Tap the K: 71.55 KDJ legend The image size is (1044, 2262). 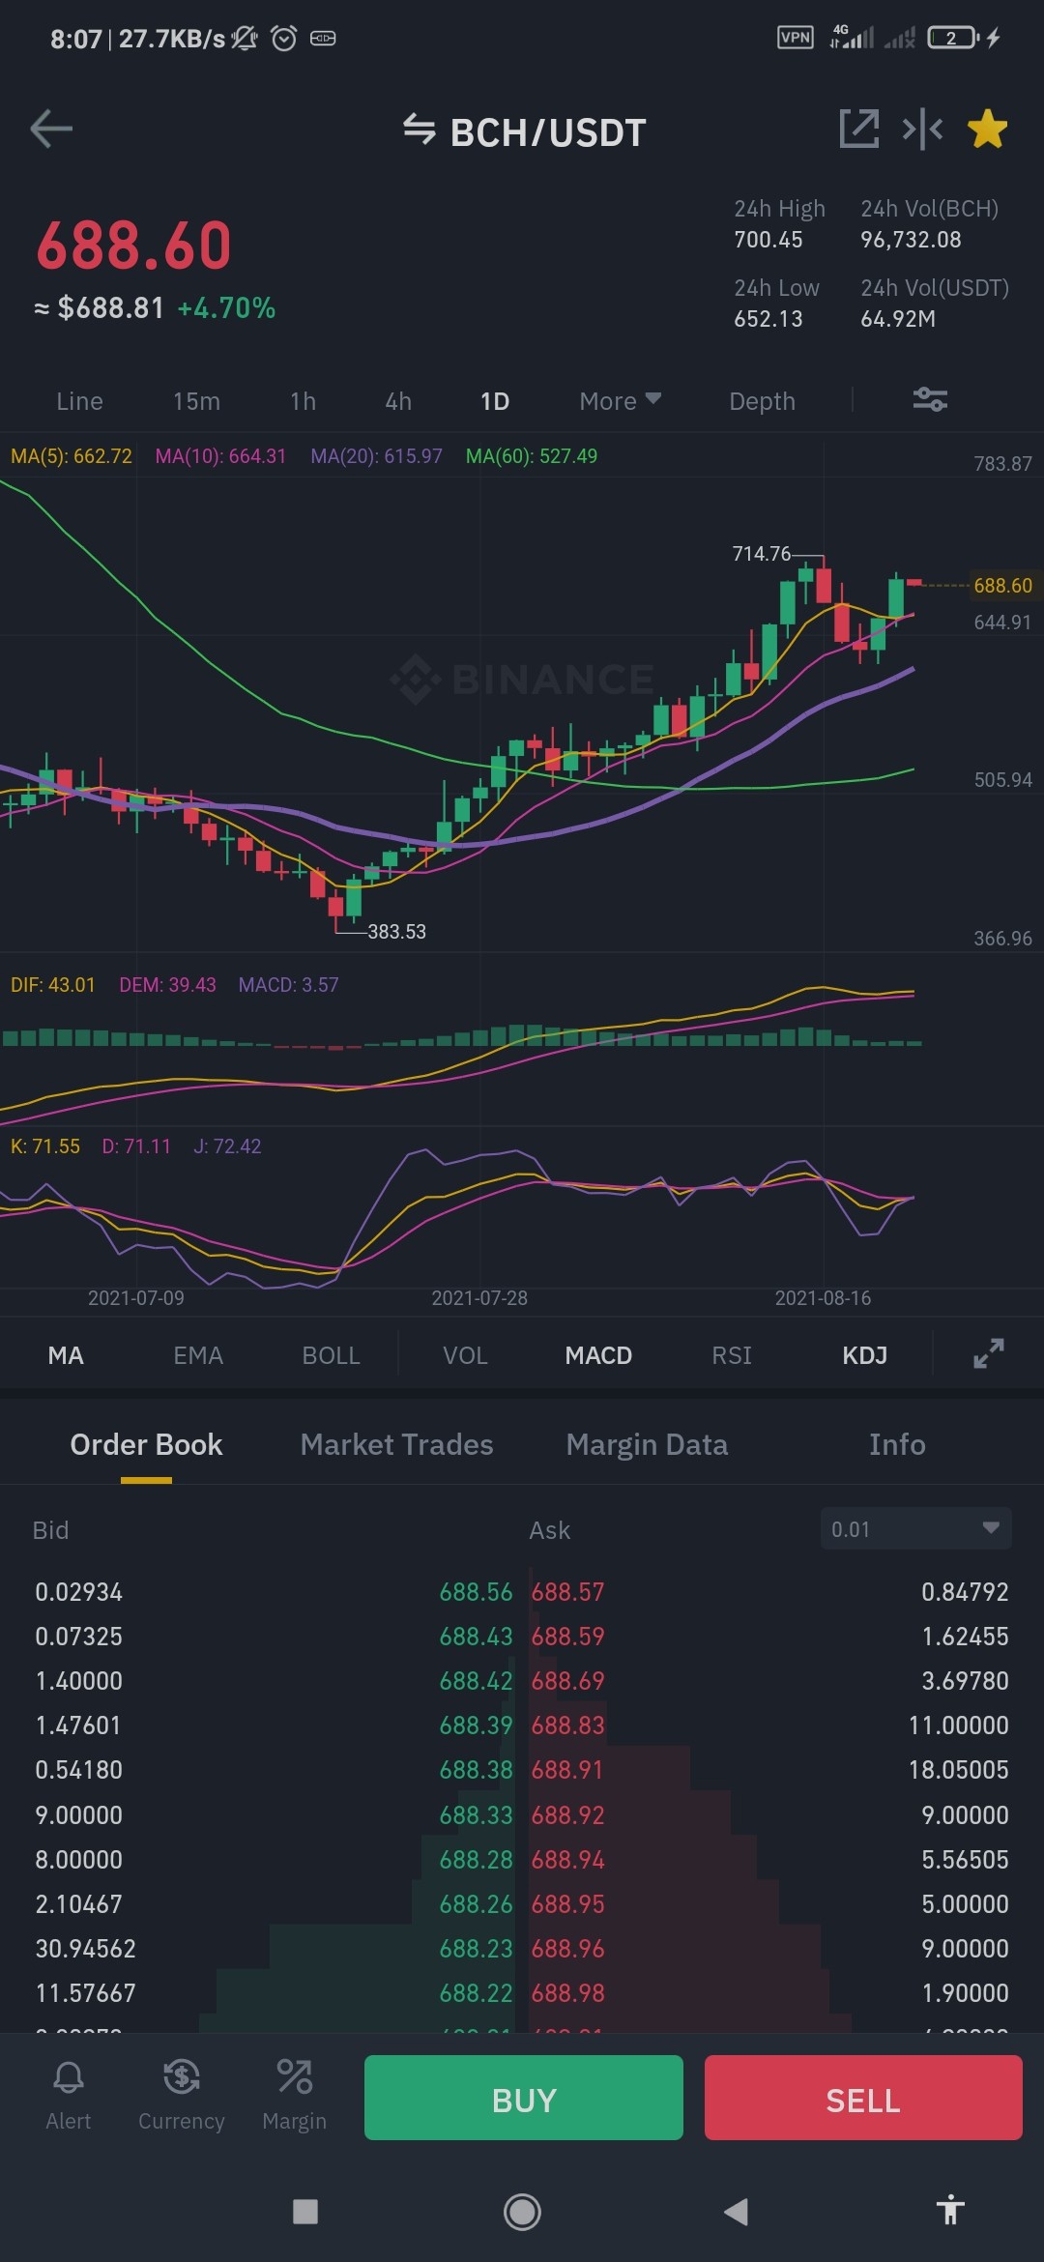point(44,1146)
